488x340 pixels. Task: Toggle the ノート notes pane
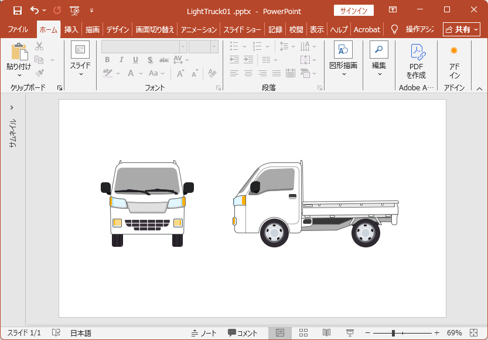(204, 333)
